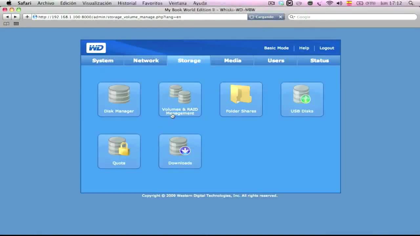
Task: Click the Google search field
Action: pos(352,17)
